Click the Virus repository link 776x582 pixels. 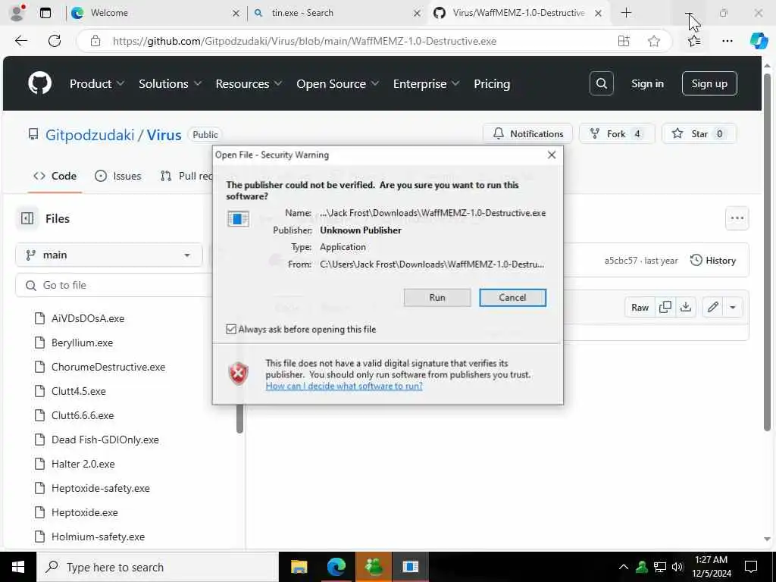click(164, 135)
